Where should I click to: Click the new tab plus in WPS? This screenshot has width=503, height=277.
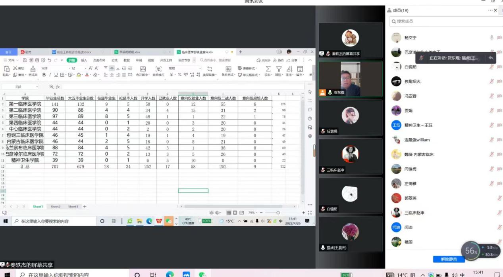(240, 52)
